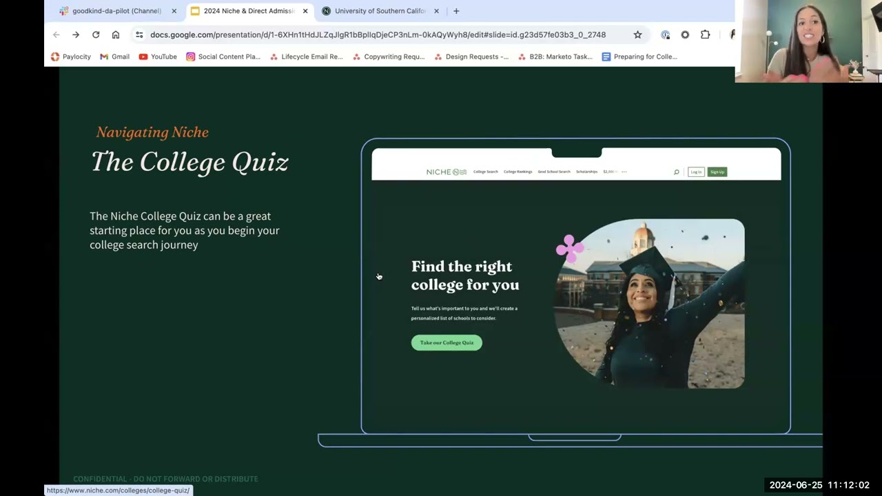
Task: Open the Social Content Plan bookmark
Action: (x=223, y=56)
